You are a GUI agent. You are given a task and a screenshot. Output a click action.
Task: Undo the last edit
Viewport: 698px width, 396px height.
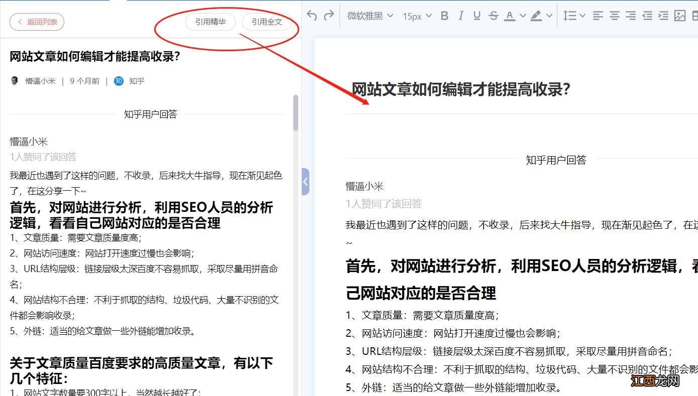[x=312, y=16]
